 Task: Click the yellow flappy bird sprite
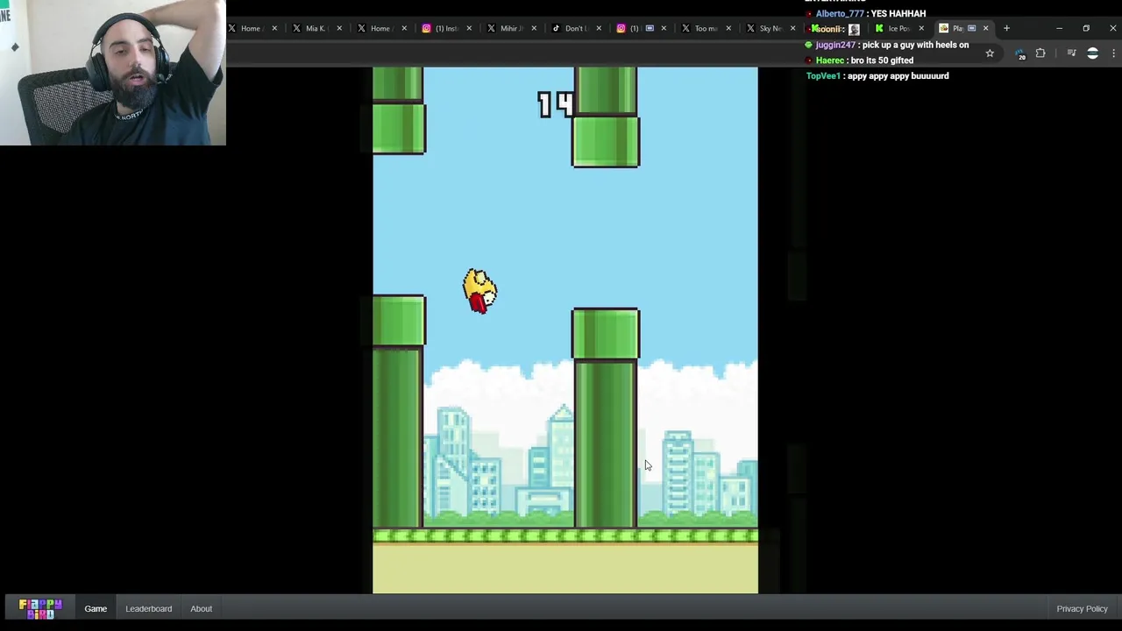tap(479, 291)
